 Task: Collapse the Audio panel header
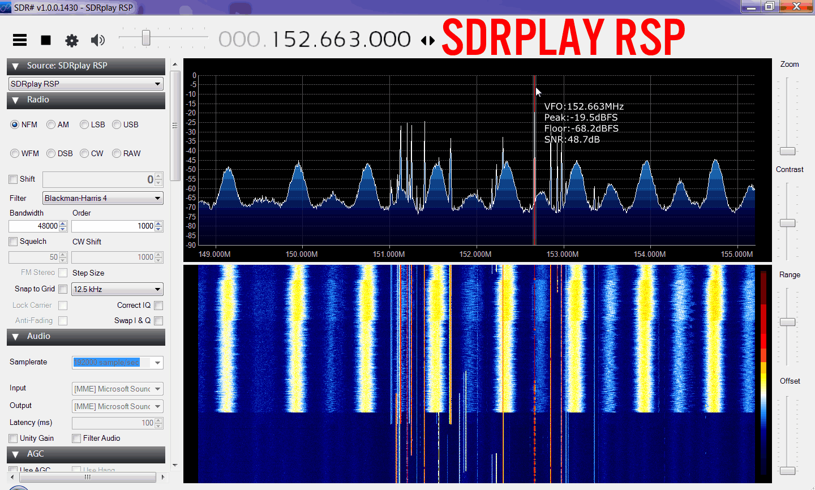[x=16, y=337]
